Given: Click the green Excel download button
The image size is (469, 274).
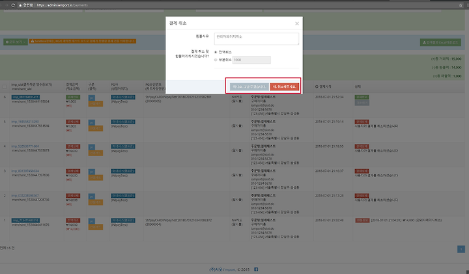Looking at the screenshot, I should click(440, 42).
